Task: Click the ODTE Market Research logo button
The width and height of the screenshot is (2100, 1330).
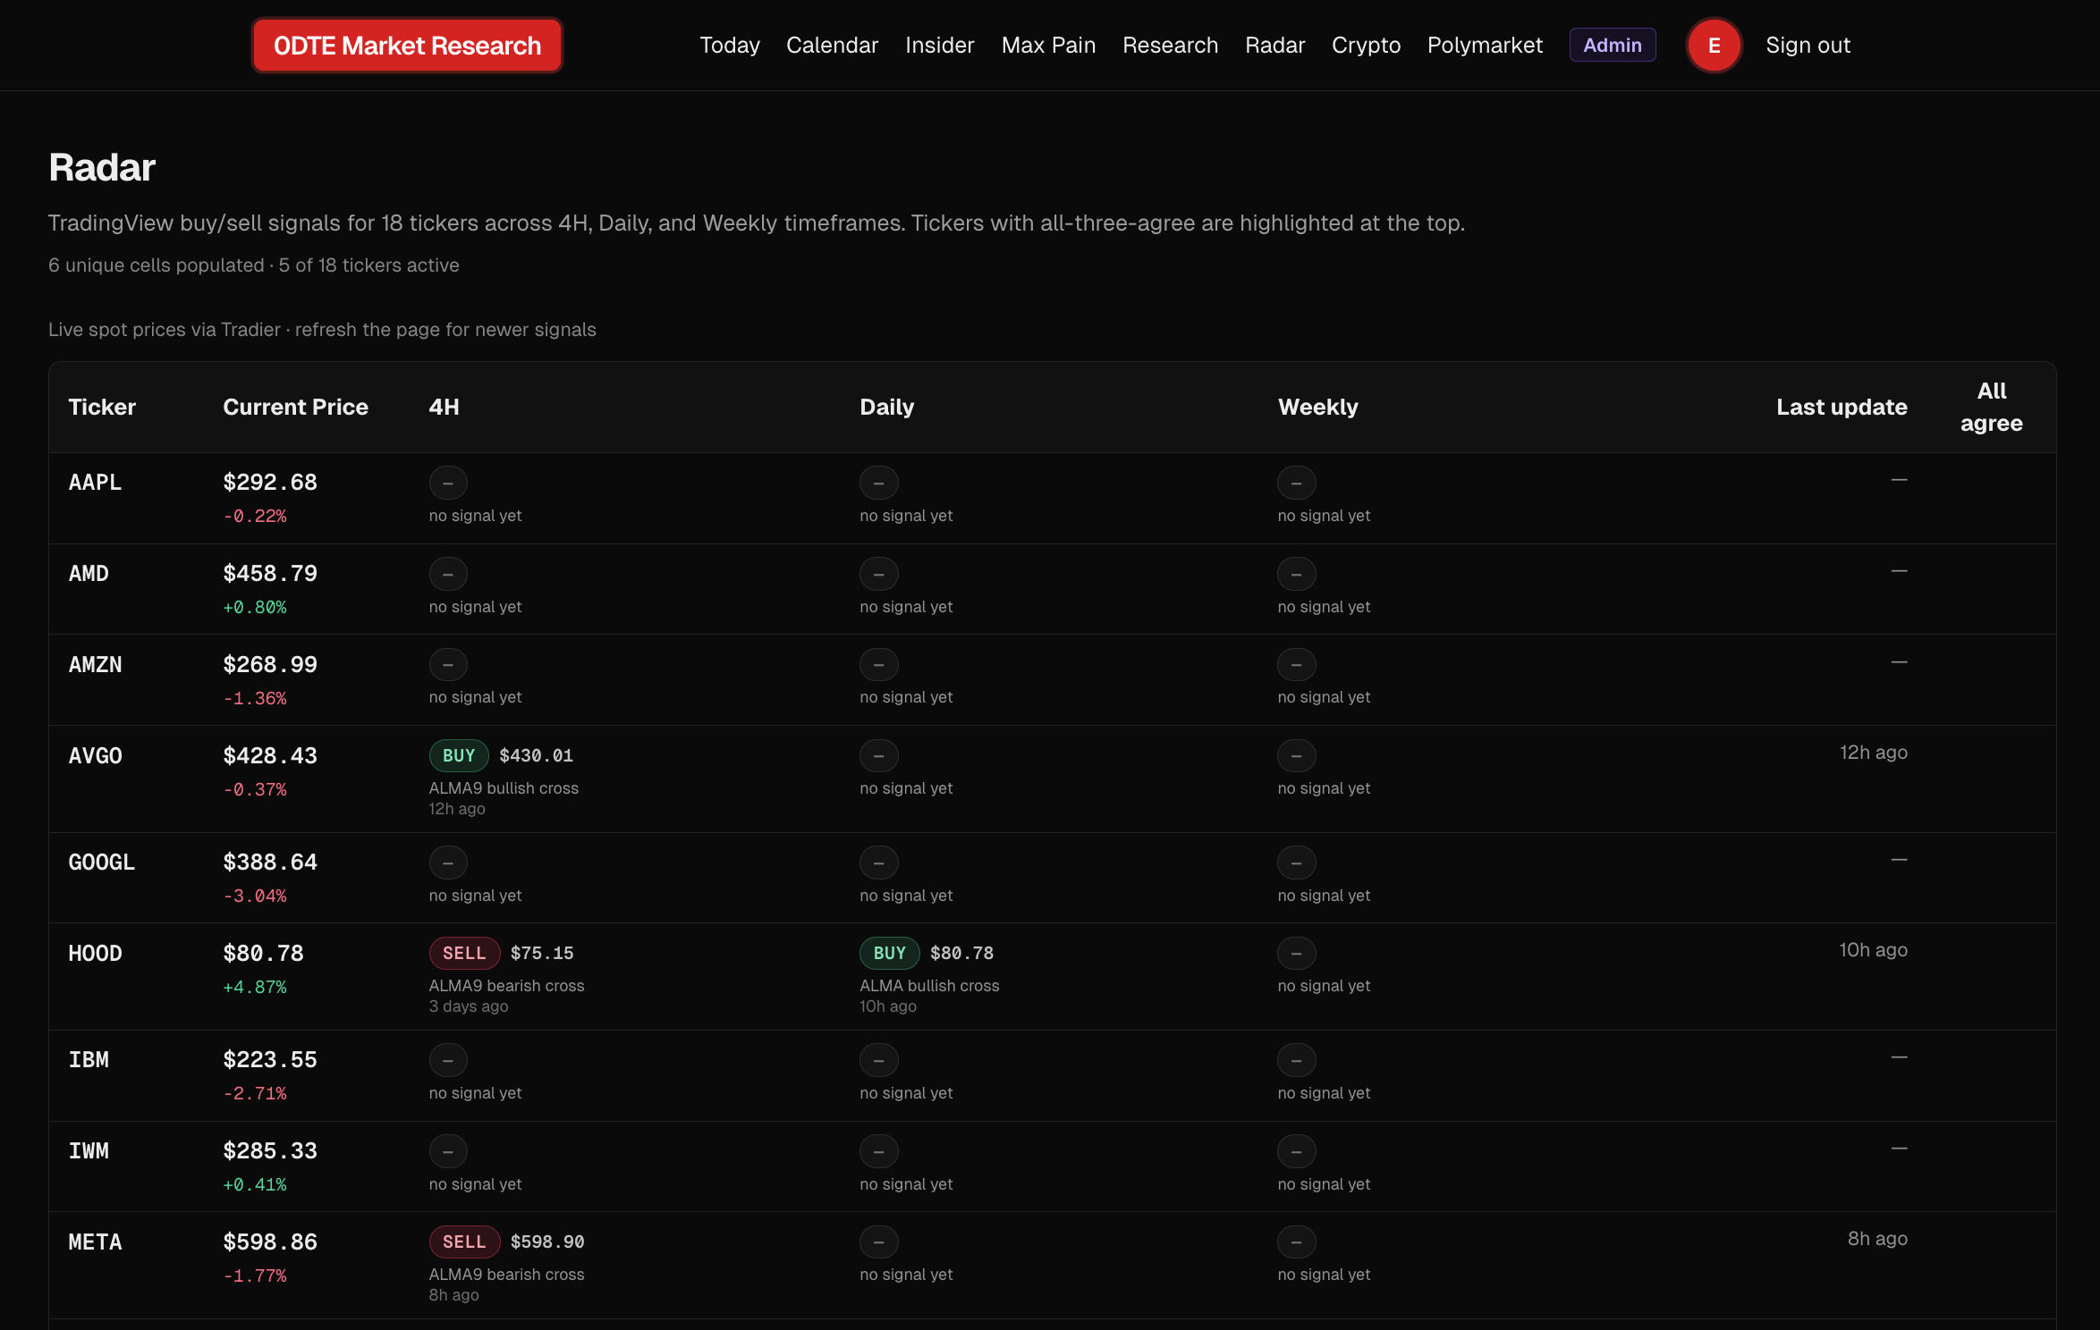Action: click(x=407, y=46)
